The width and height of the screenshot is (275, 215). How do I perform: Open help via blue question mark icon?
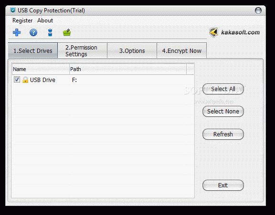pyautogui.click(x=33, y=32)
